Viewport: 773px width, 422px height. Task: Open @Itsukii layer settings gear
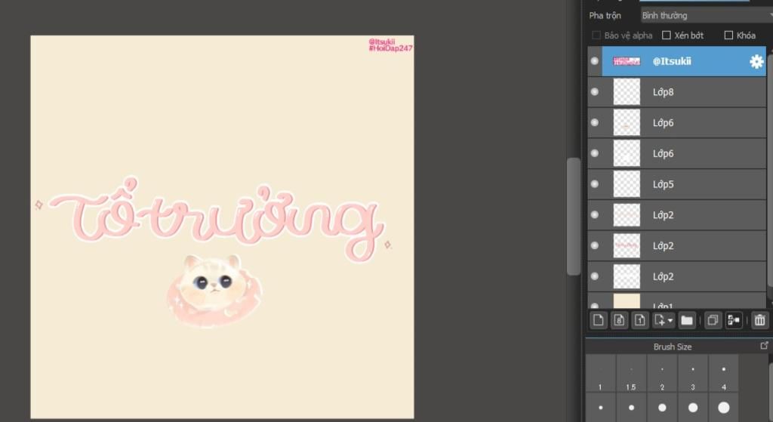click(756, 61)
